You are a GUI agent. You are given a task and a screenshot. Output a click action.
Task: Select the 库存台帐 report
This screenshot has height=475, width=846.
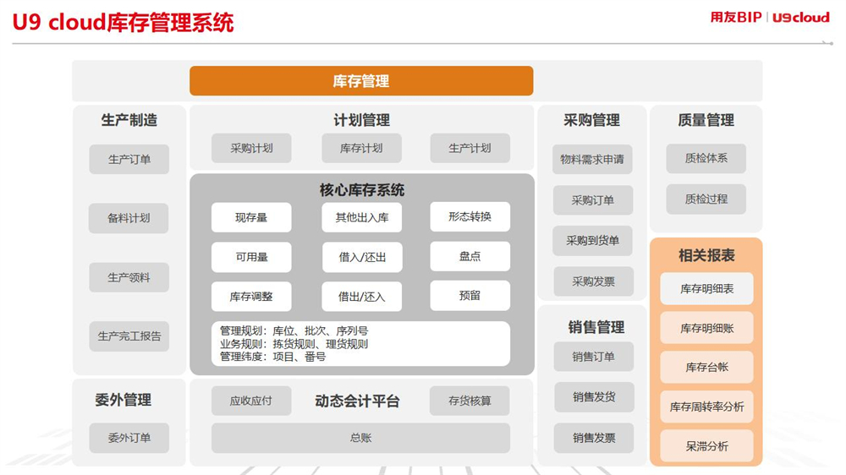click(x=706, y=367)
